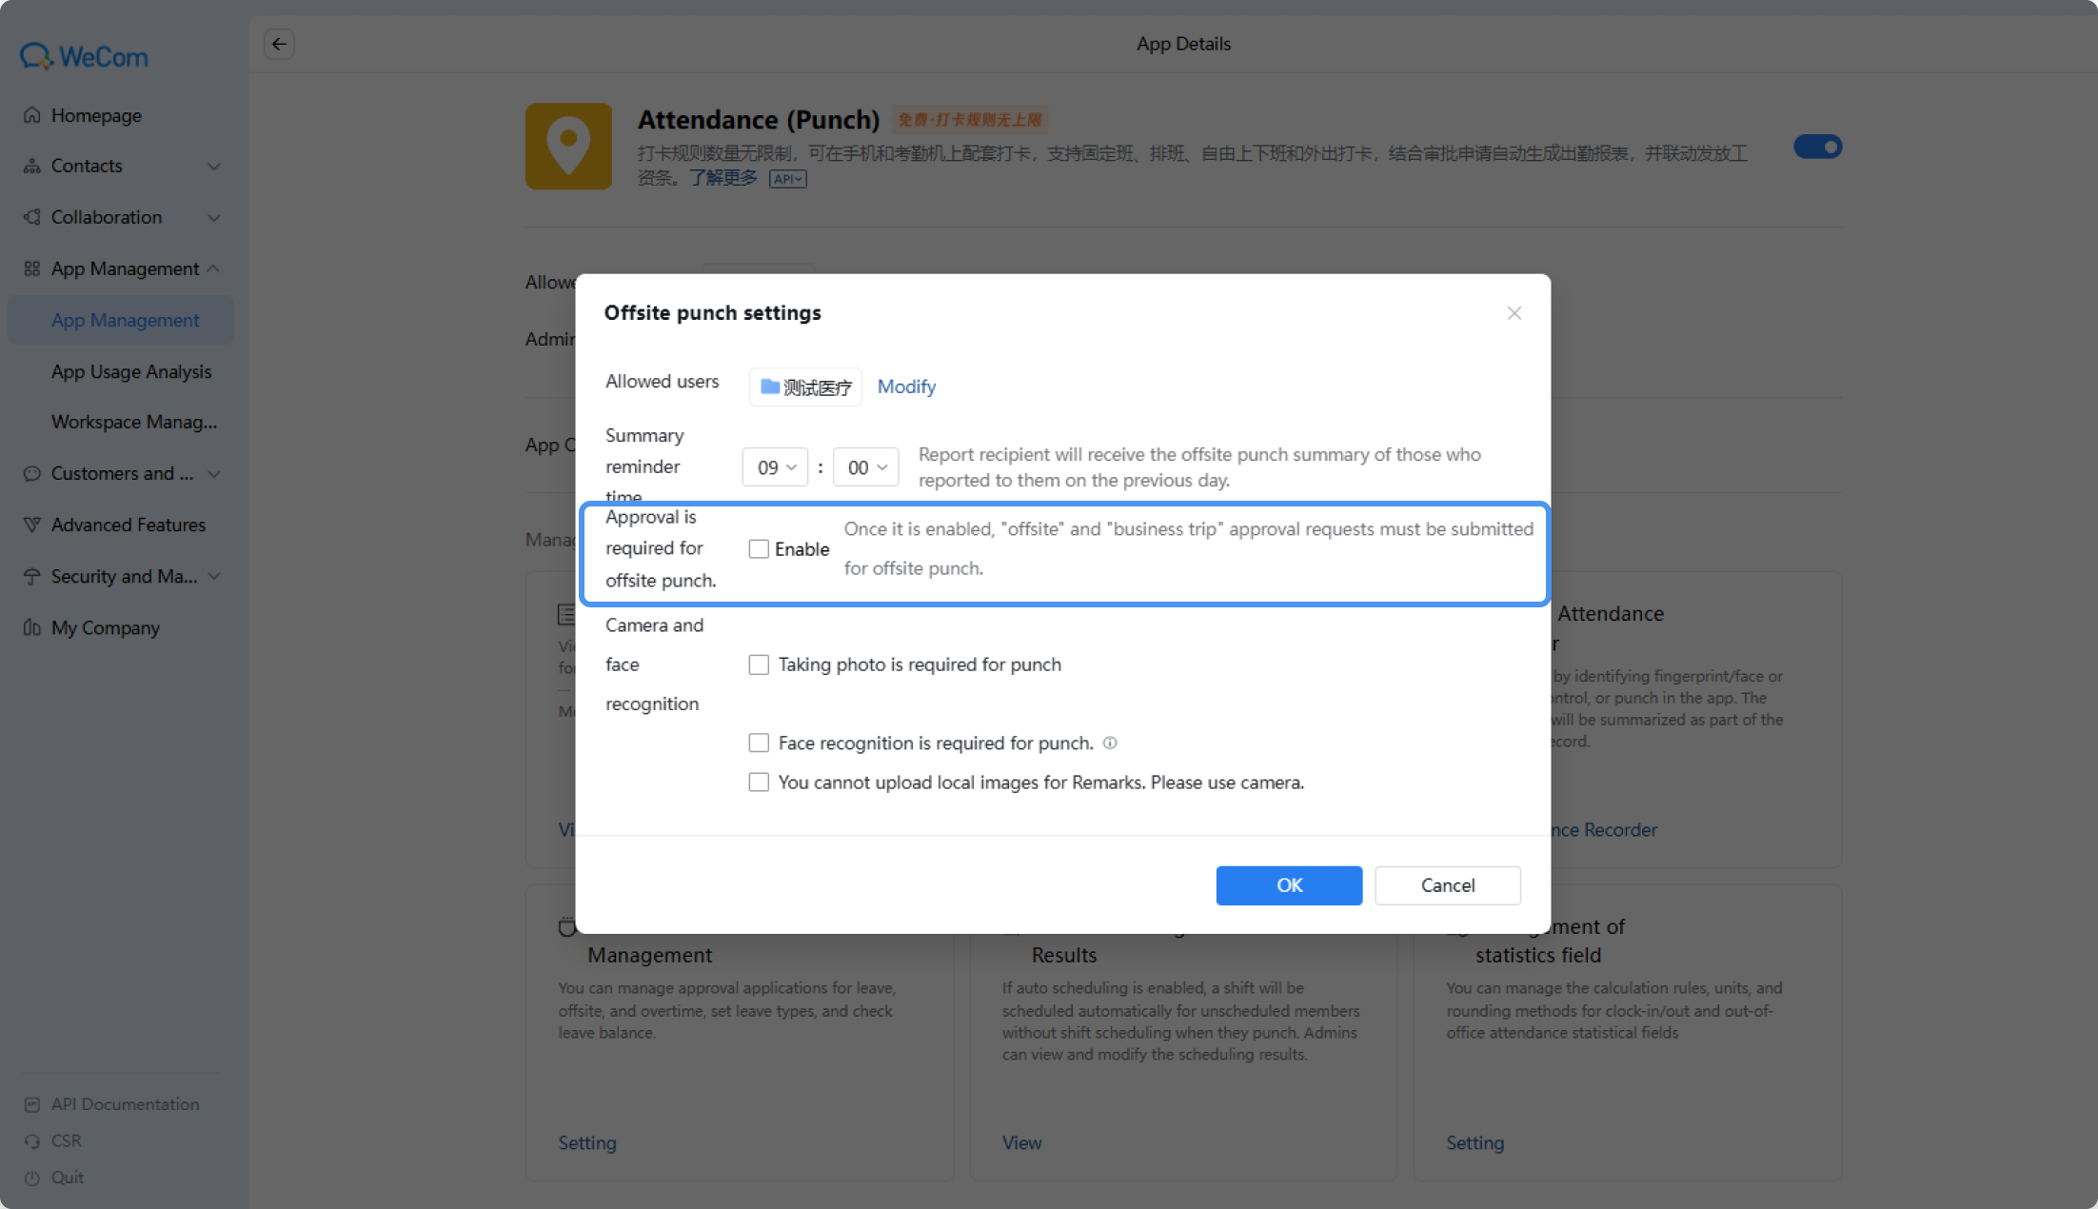
Task: Check Face recognition is required for punch
Action: point(759,743)
